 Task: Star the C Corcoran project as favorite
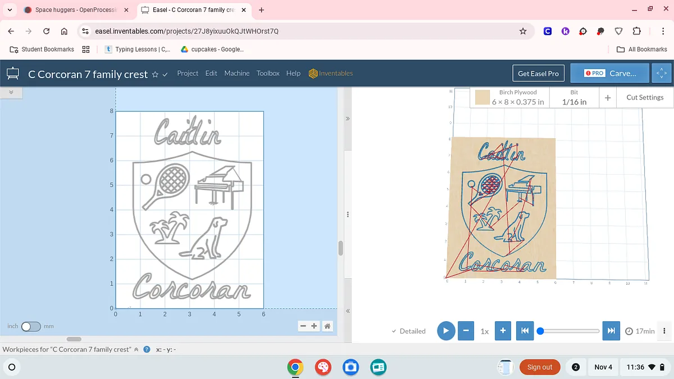(x=155, y=74)
